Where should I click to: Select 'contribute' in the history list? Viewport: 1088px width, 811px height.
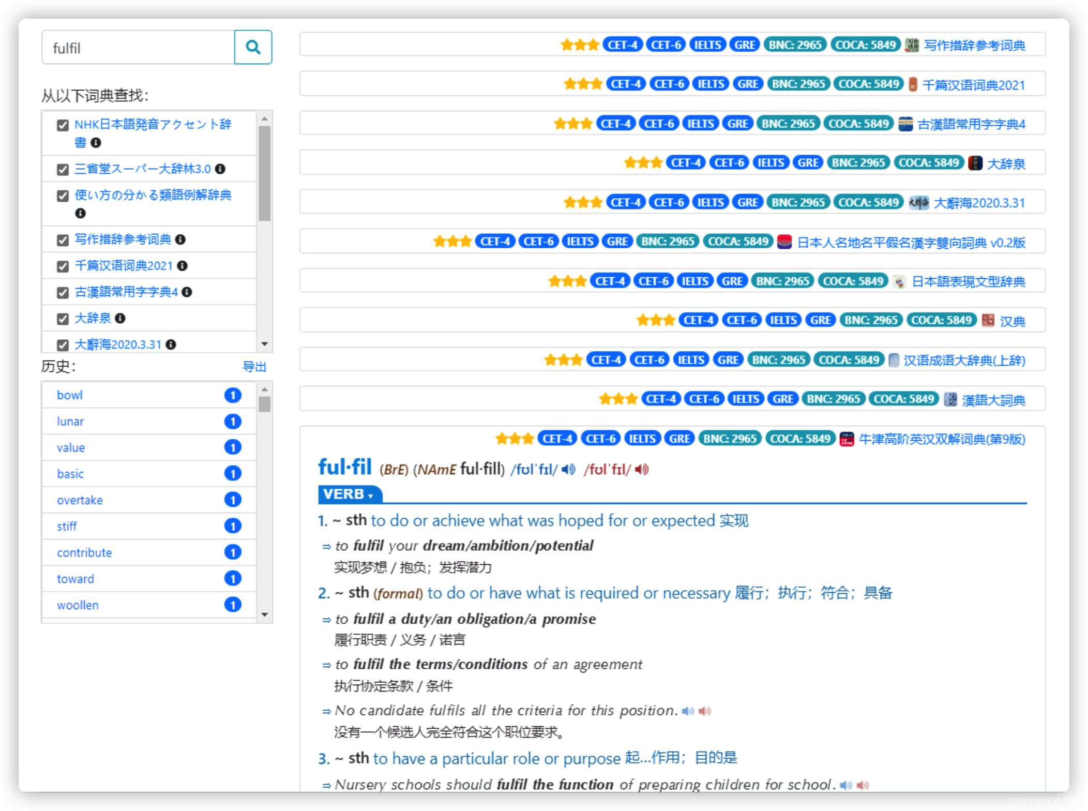(84, 552)
